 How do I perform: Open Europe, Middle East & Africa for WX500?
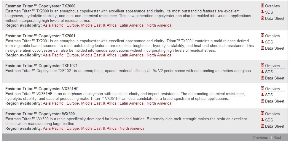(92, 128)
